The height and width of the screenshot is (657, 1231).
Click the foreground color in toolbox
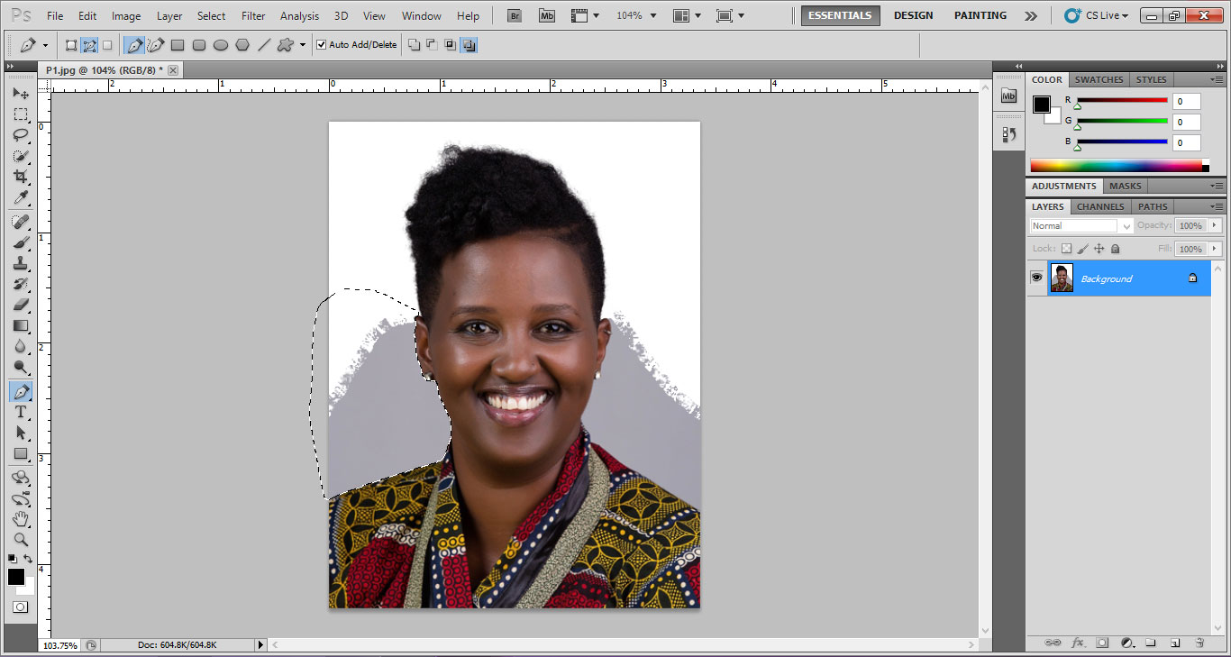tap(16, 577)
